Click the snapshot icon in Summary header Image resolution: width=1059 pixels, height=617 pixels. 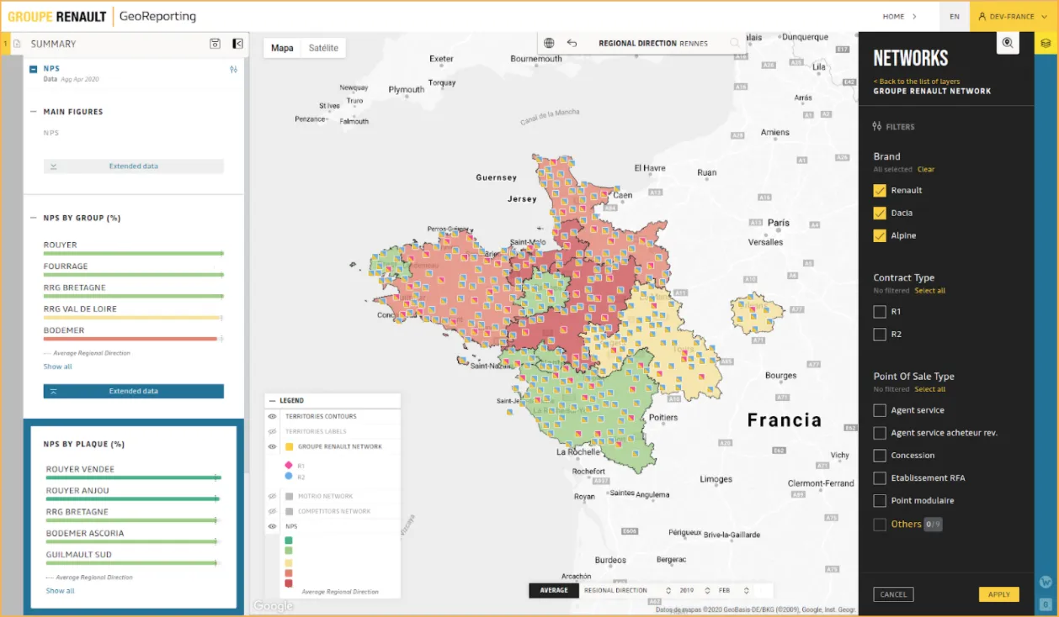pyautogui.click(x=215, y=44)
